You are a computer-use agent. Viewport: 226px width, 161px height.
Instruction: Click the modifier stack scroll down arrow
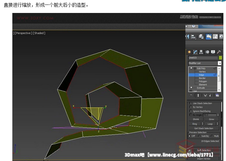219,90
